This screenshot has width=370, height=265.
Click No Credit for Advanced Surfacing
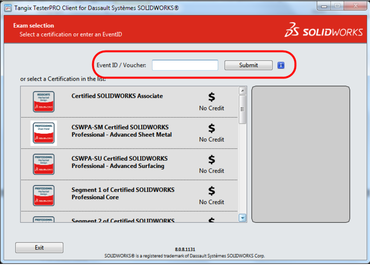click(212, 171)
